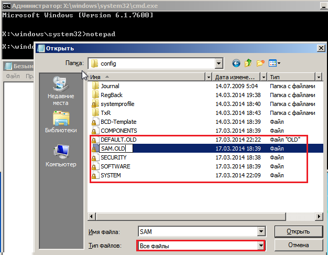Sort files by Дата изменения column header

pyautogui.click(x=236, y=77)
